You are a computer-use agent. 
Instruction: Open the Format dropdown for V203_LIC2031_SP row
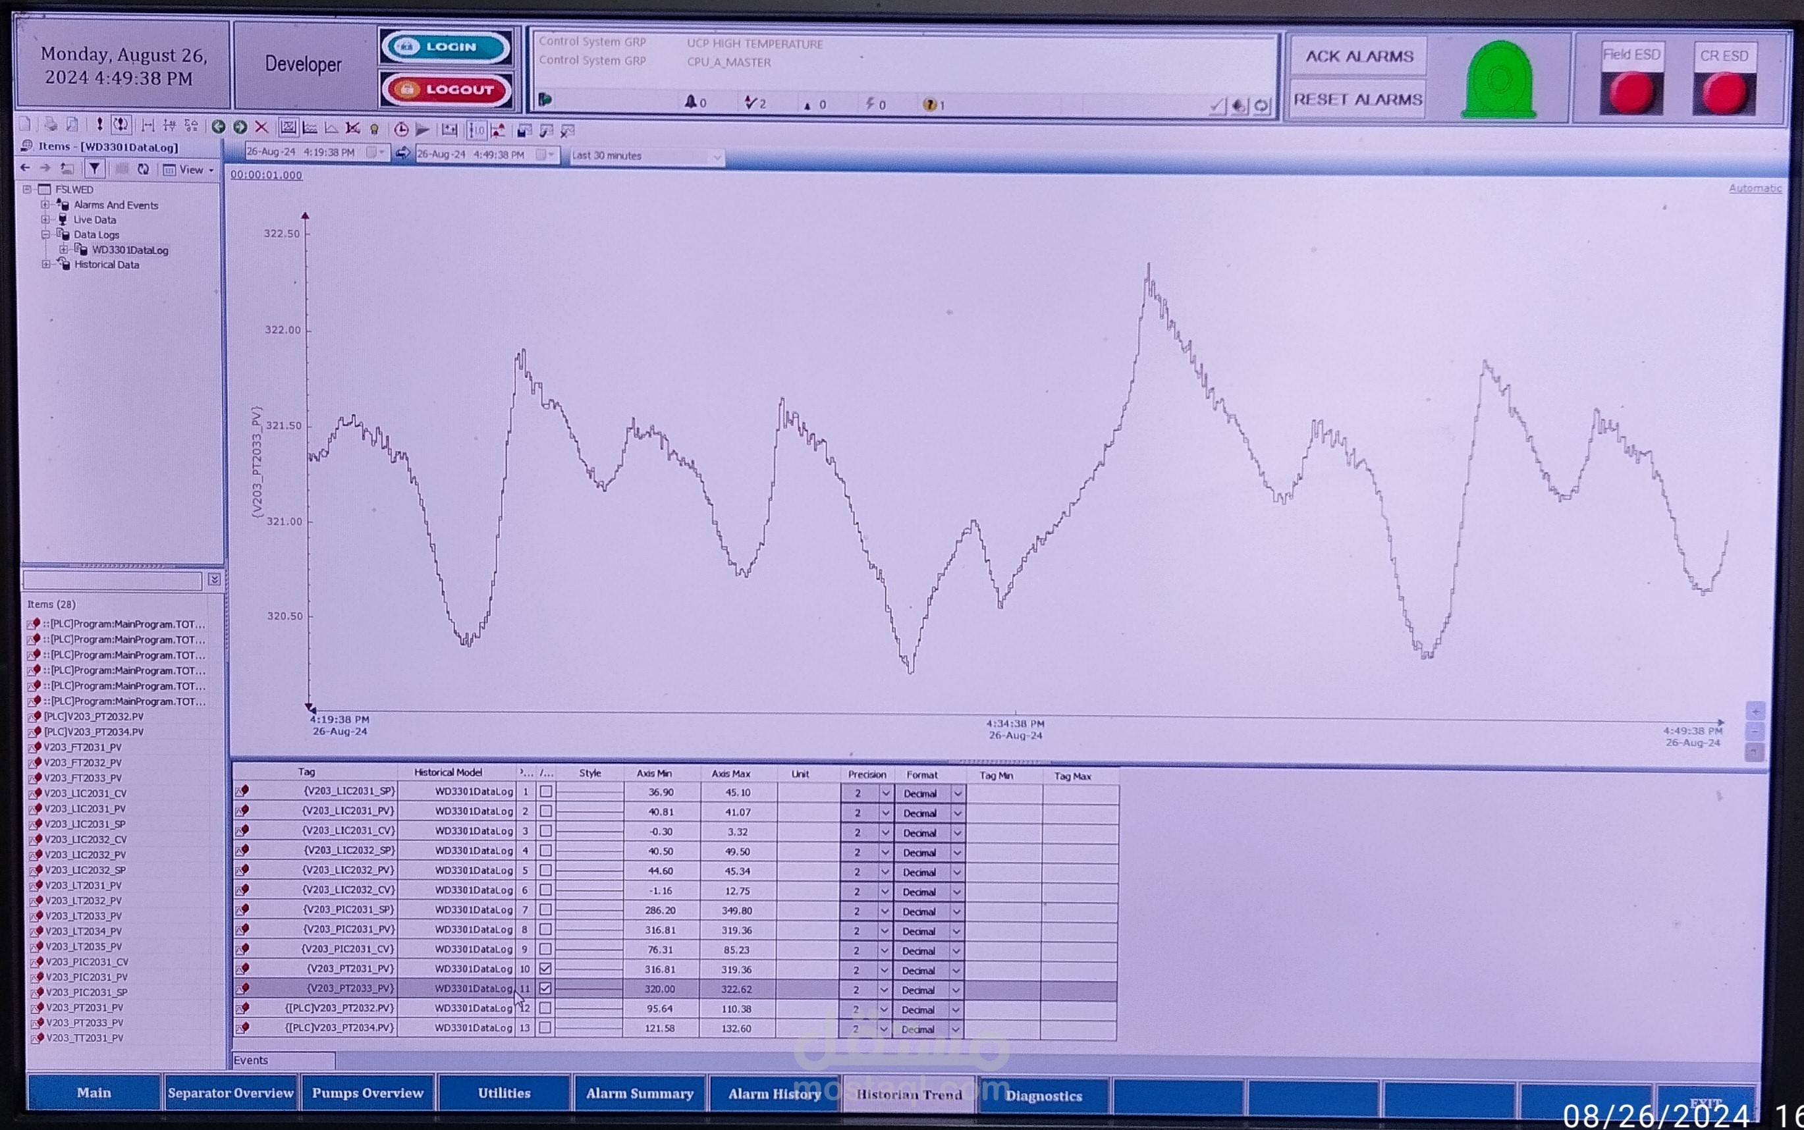click(957, 794)
